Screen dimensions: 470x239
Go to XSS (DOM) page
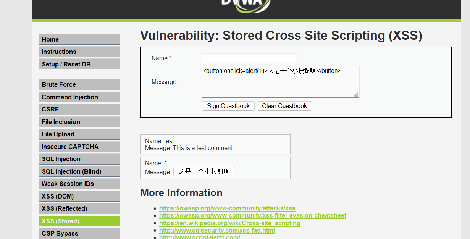(79, 196)
